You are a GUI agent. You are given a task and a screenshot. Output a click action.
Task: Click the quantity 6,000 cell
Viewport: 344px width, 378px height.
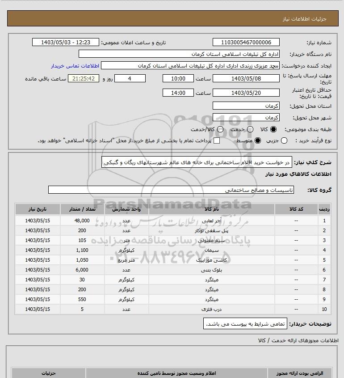point(82,270)
